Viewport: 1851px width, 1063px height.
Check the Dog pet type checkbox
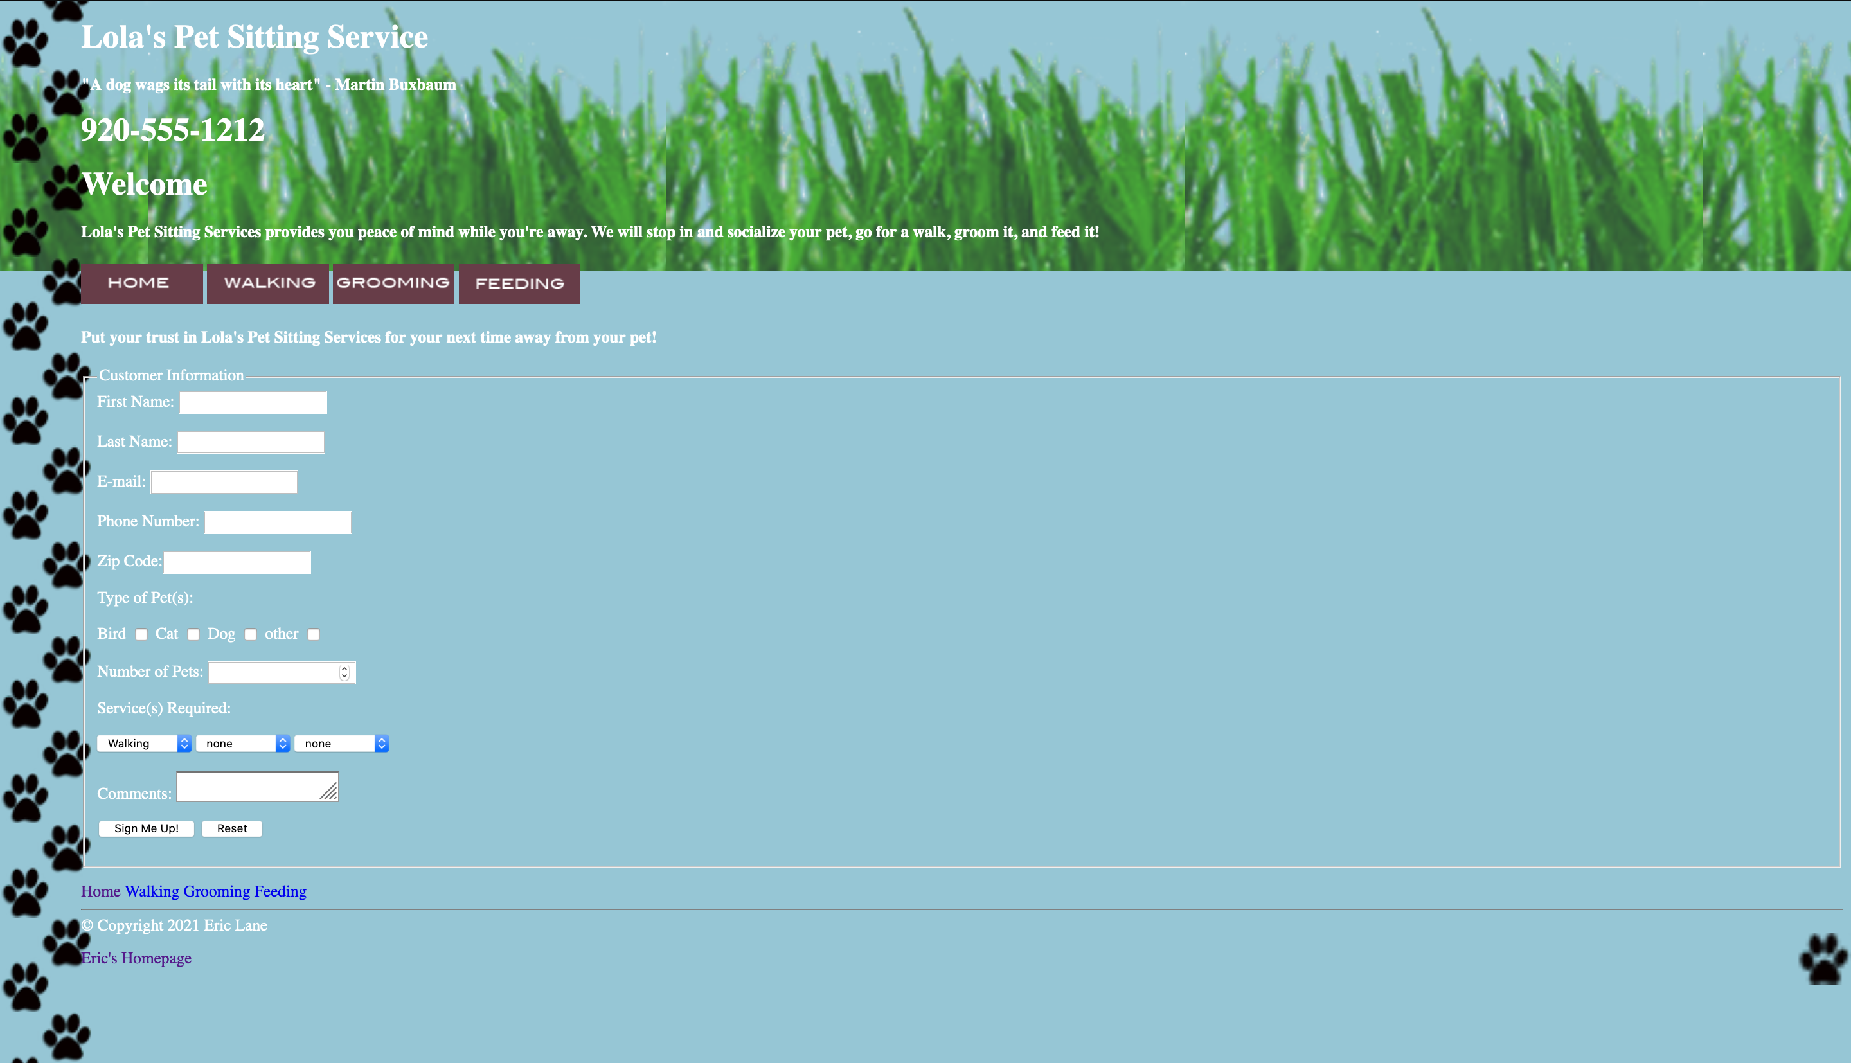coord(251,633)
